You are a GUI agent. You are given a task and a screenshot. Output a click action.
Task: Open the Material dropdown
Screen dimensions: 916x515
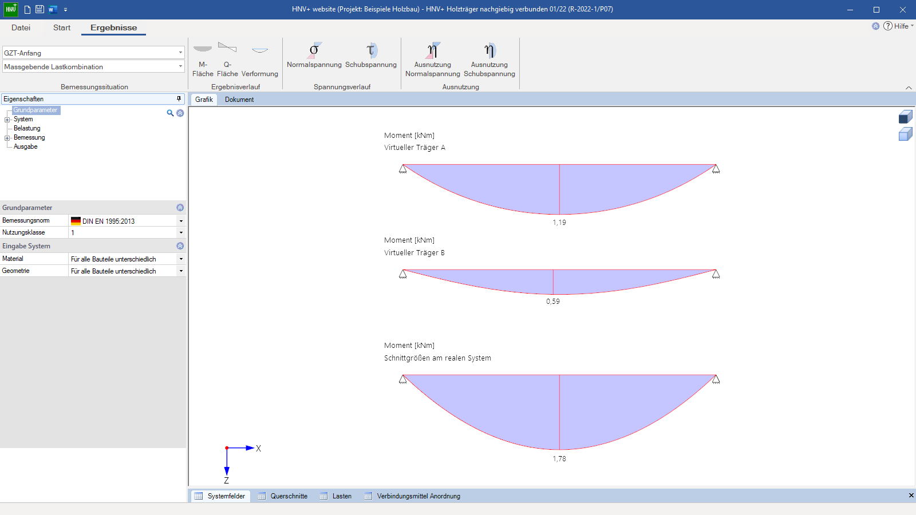181,259
